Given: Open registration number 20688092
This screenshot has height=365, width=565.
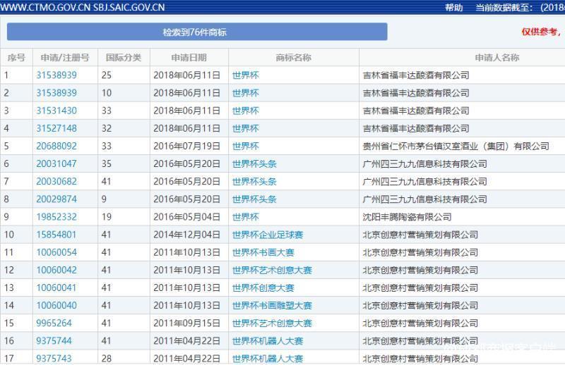Looking at the screenshot, I should (x=56, y=146).
